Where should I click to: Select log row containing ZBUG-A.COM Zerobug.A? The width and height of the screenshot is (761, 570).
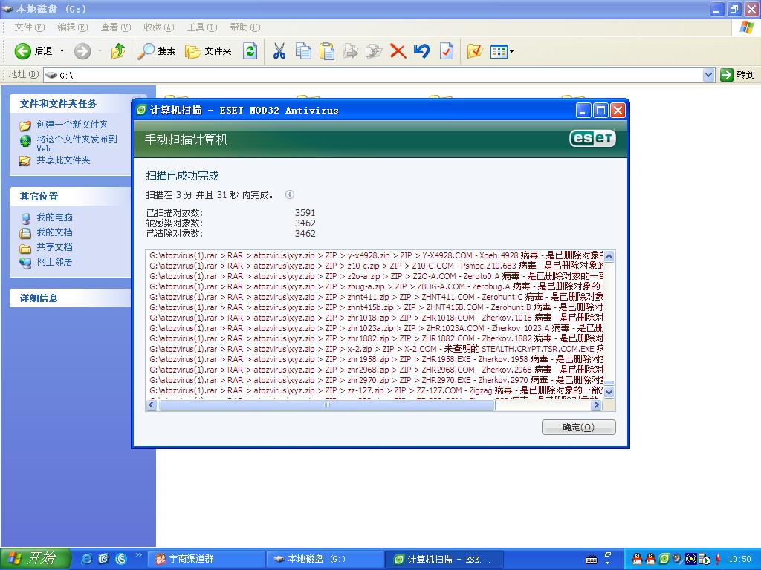375,286
